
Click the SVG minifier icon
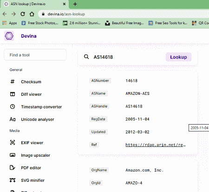tap(13, 180)
